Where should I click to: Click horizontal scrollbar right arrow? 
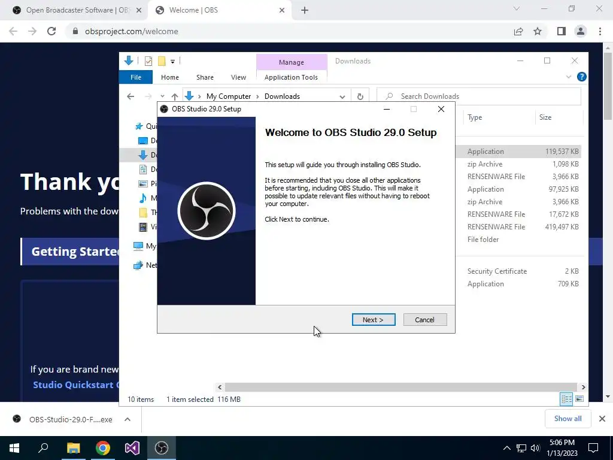coord(583,388)
